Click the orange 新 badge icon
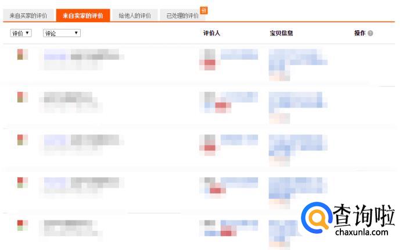Image resolution: width=402 pixels, height=250 pixels. pyautogui.click(x=204, y=10)
